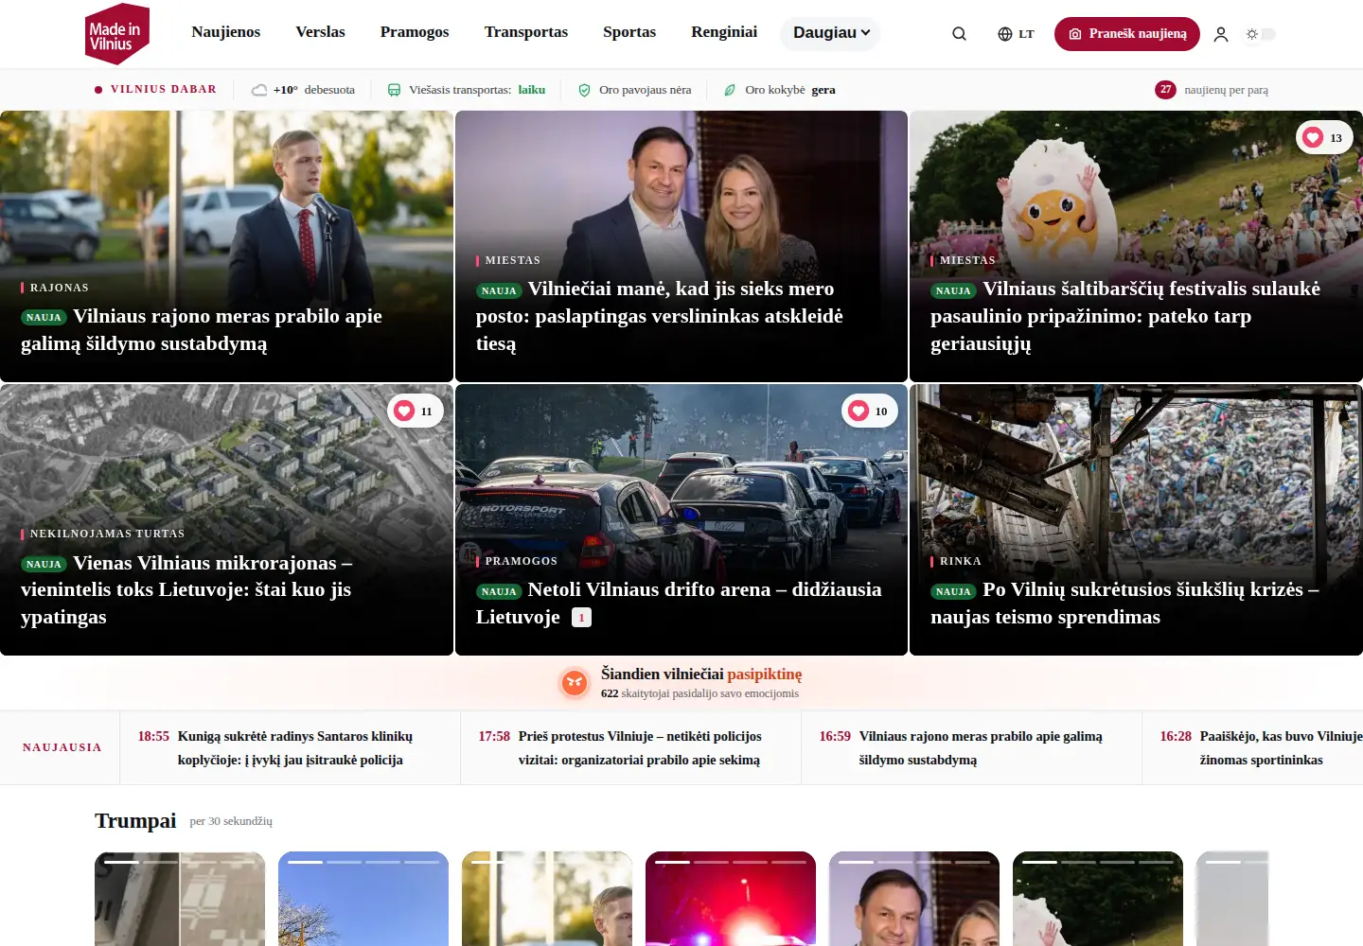
Task: Click the air hazard shield icon
Action: tap(584, 90)
